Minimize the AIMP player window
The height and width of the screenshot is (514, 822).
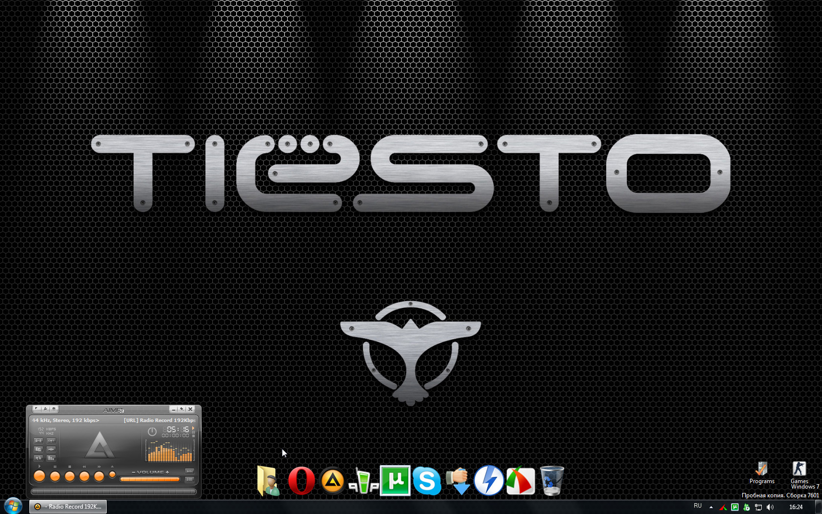click(174, 409)
